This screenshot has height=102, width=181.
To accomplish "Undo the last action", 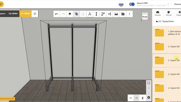I will [x=57, y=14].
